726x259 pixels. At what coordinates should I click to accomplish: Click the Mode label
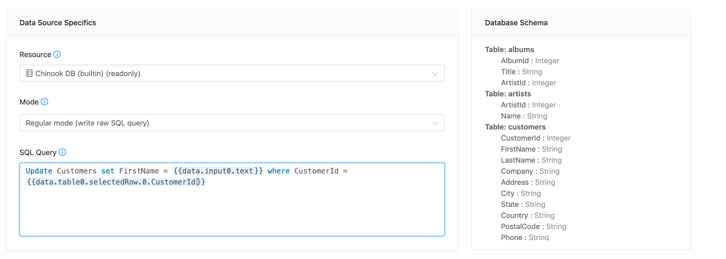tap(29, 102)
